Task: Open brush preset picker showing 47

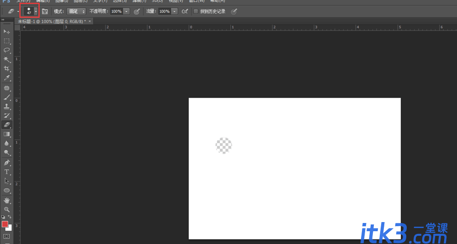Action: pyautogui.click(x=31, y=11)
